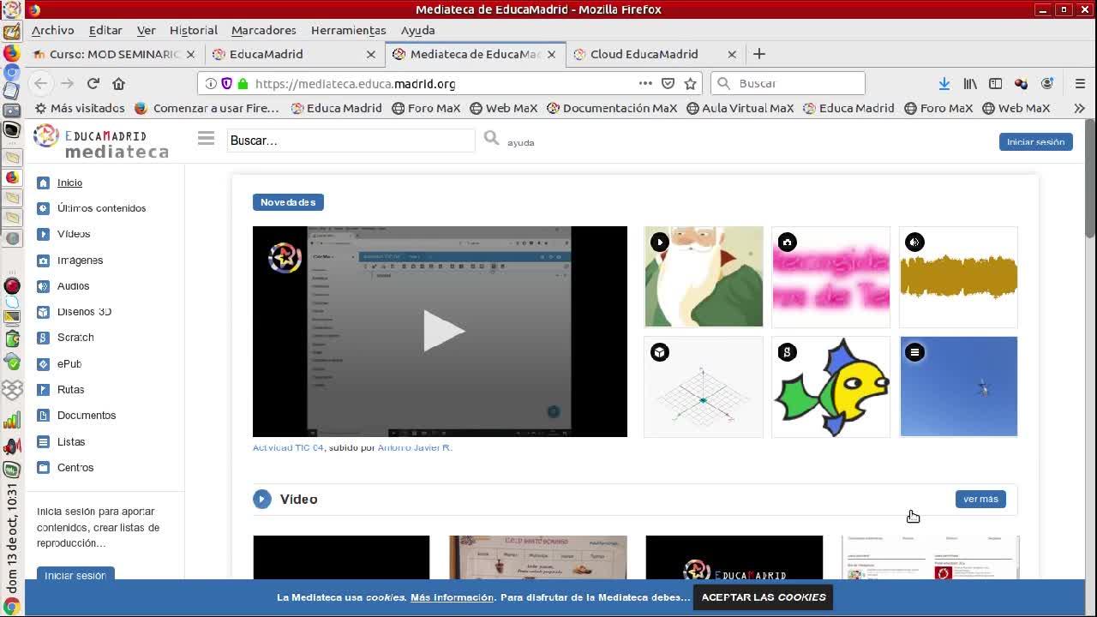This screenshot has width=1097, height=617.
Task: Reload the current page
Action: click(x=93, y=83)
